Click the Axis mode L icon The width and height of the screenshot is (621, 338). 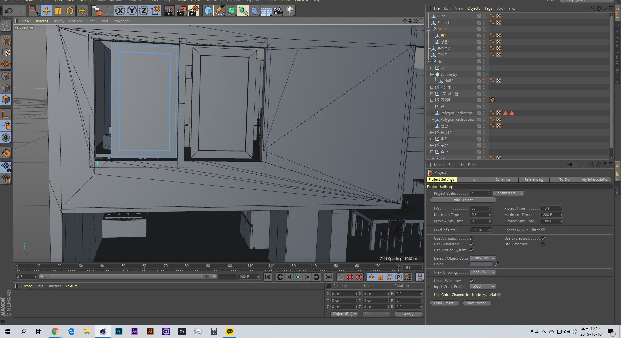[6, 114]
